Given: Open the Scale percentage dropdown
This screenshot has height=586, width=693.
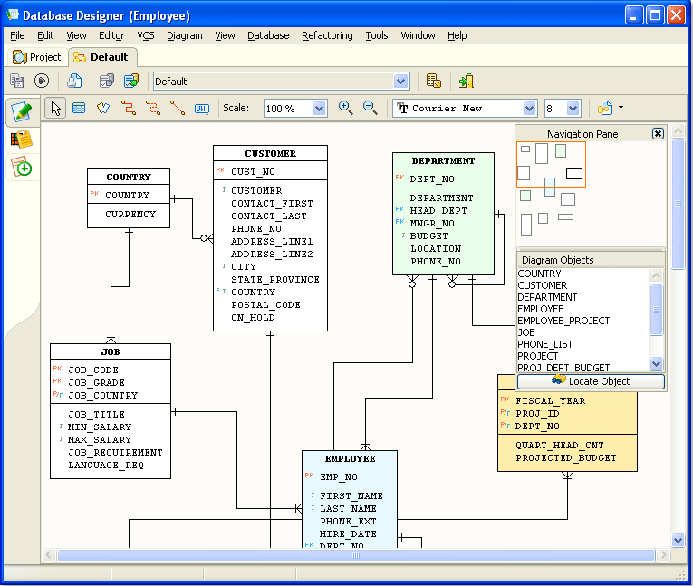Looking at the screenshot, I should tap(320, 109).
